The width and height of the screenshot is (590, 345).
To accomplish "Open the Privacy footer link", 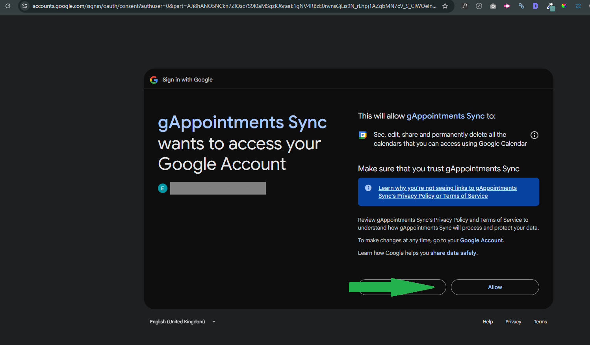I will pos(513,322).
